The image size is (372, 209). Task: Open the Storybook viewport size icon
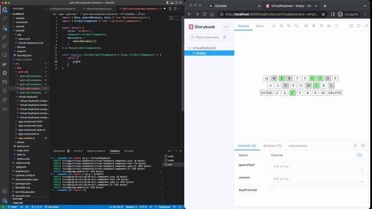(x=321, y=26)
